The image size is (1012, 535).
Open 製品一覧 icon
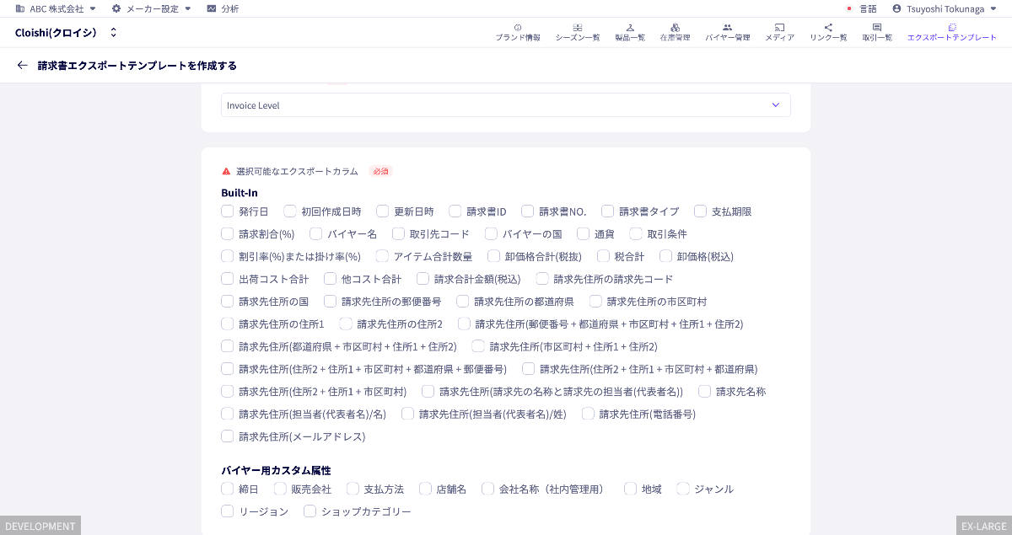click(630, 28)
